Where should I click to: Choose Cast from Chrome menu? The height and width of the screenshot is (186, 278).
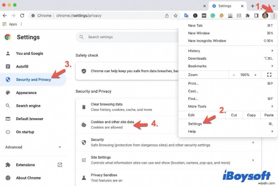(228, 91)
